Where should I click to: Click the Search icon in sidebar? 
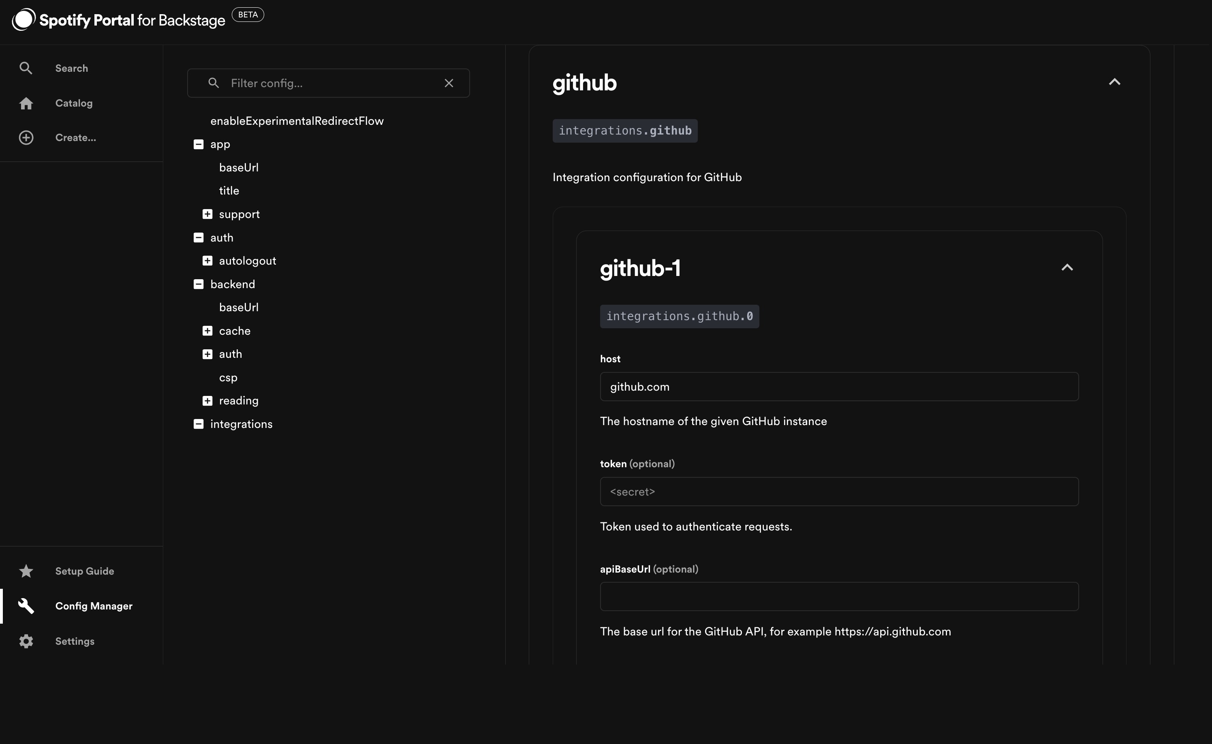(x=26, y=68)
